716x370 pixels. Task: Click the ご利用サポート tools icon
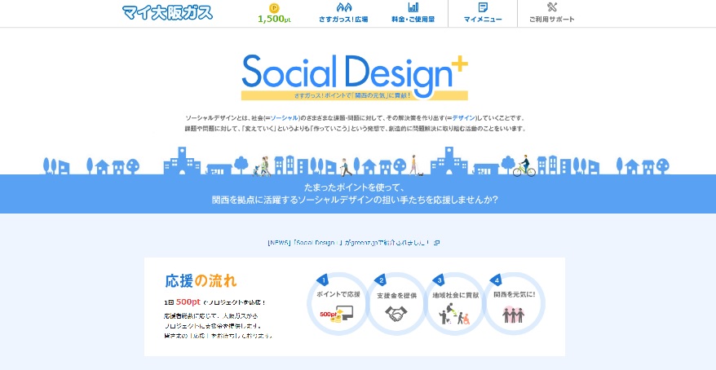(551, 7)
